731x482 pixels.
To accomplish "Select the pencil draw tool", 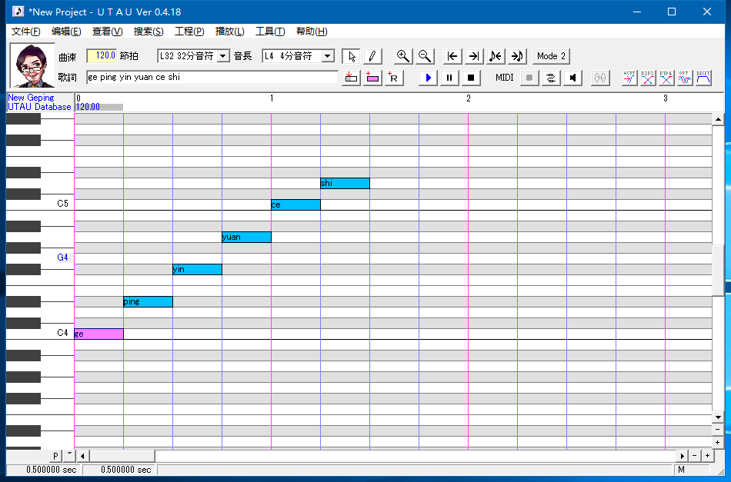I will click(x=372, y=56).
